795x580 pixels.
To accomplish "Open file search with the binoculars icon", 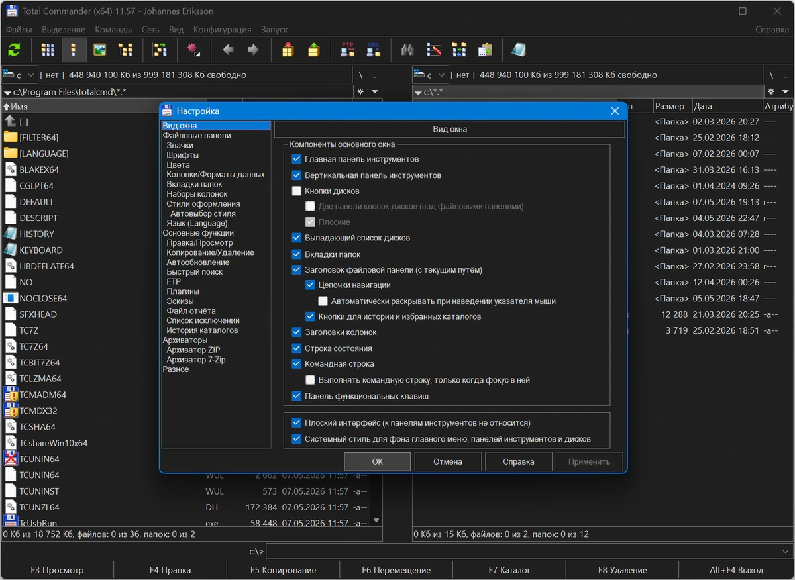I will [407, 50].
